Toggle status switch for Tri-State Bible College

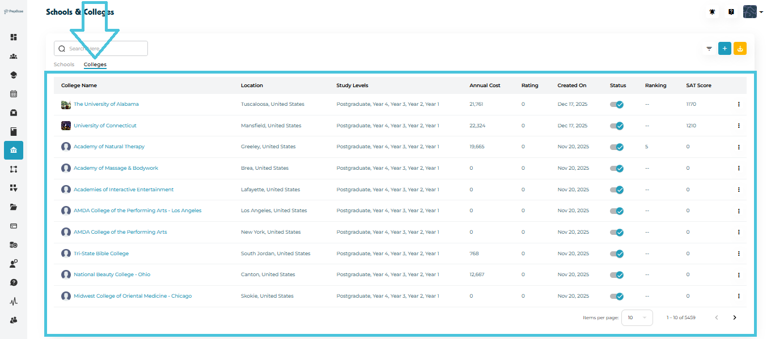617,254
